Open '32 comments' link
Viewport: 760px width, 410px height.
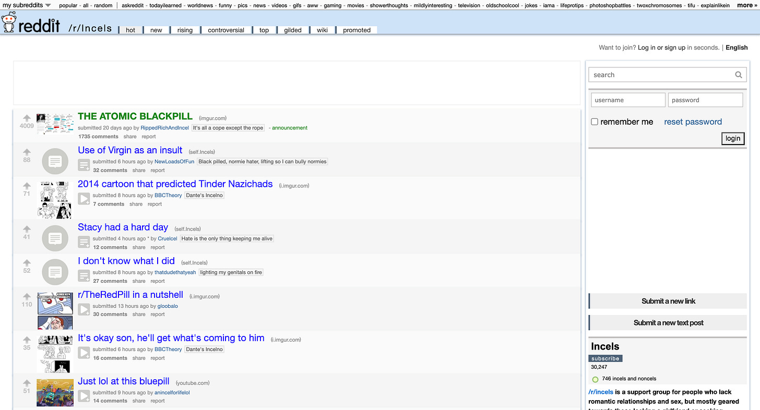pyautogui.click(x=110, y=170)
